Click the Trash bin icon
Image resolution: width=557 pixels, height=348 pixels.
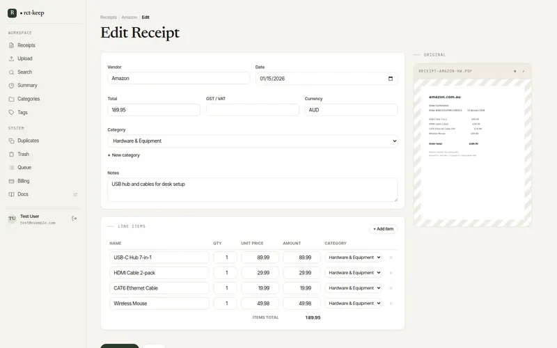point(11,154)
